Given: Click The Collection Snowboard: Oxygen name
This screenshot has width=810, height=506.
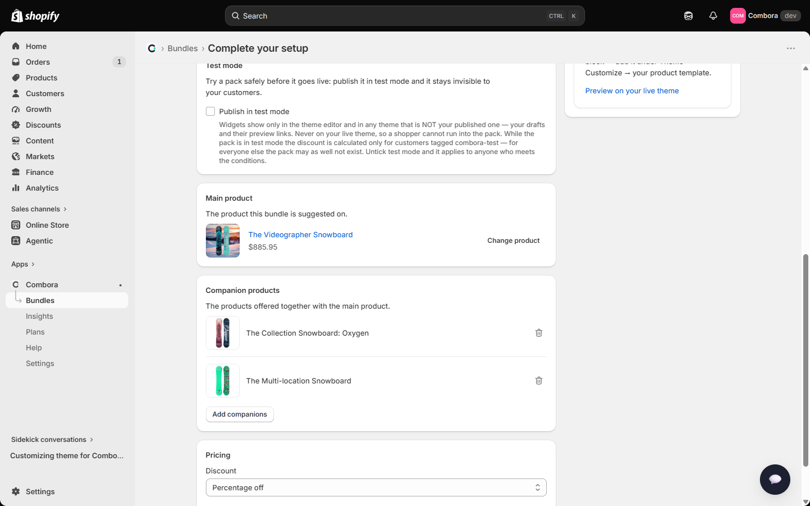Looking at the screenshot, I should pos(308,333).
